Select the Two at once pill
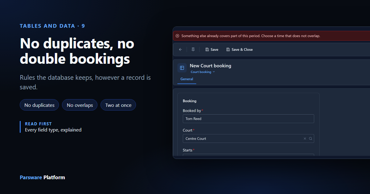Image resolution: width=370 pixels, height=194 pixels. pos(118,105)
